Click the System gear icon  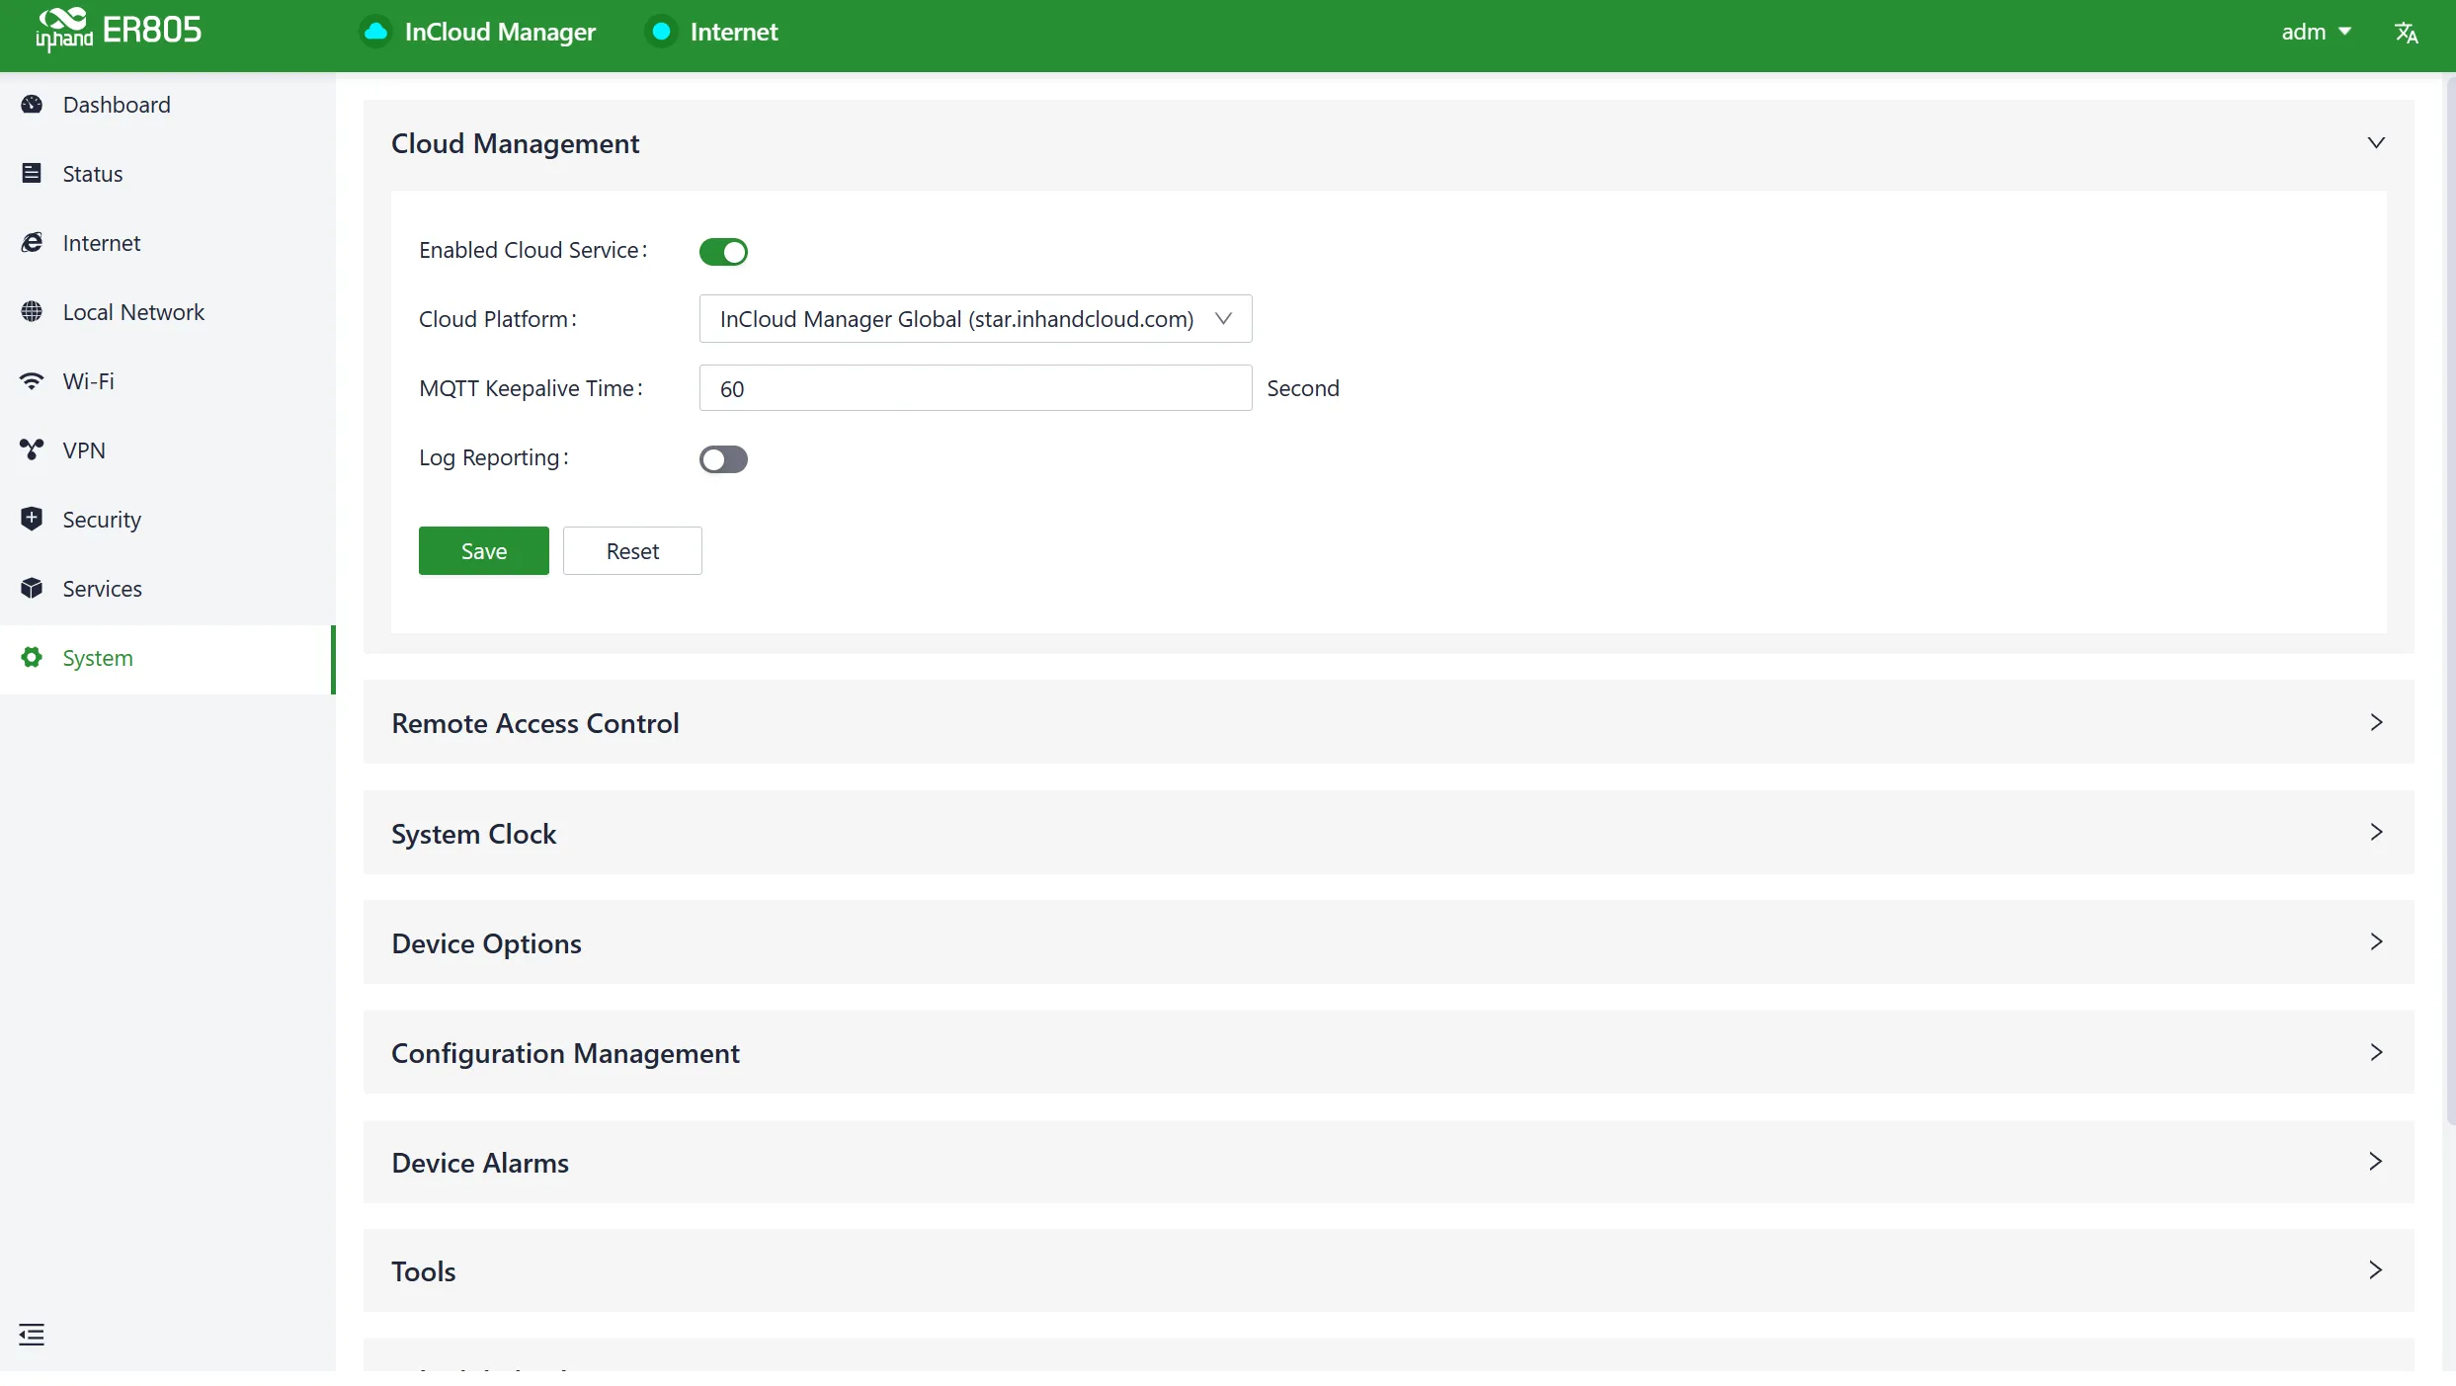32,658
